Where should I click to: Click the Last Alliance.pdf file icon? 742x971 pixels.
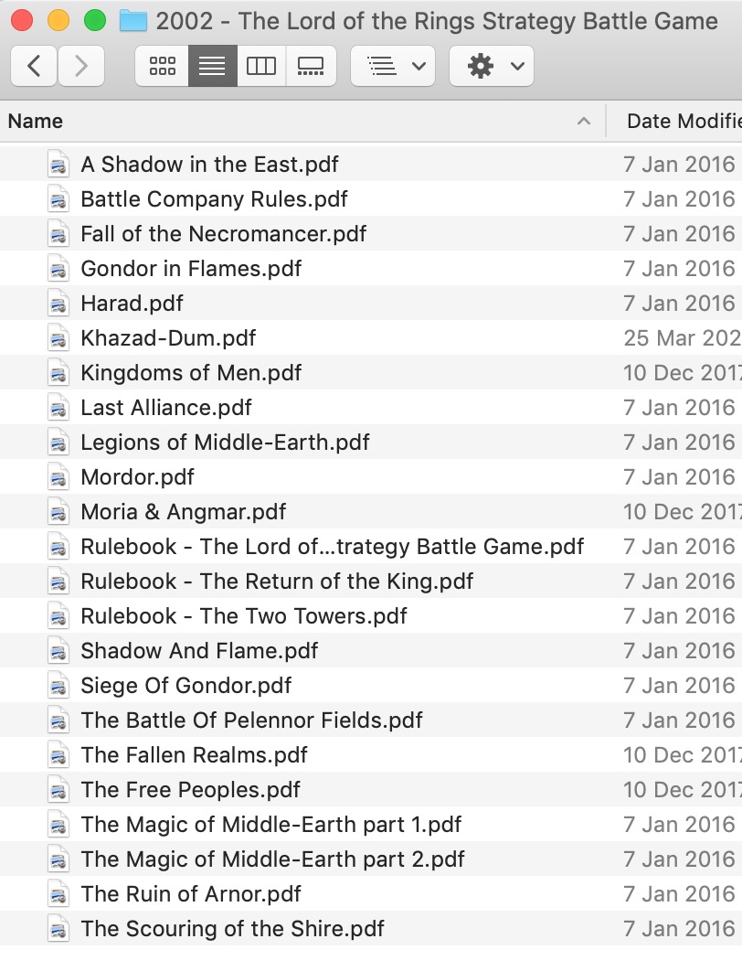click(58, 408)
